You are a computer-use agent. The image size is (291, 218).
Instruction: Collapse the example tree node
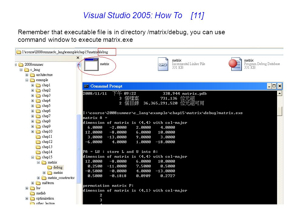click(x=27, y=80)
